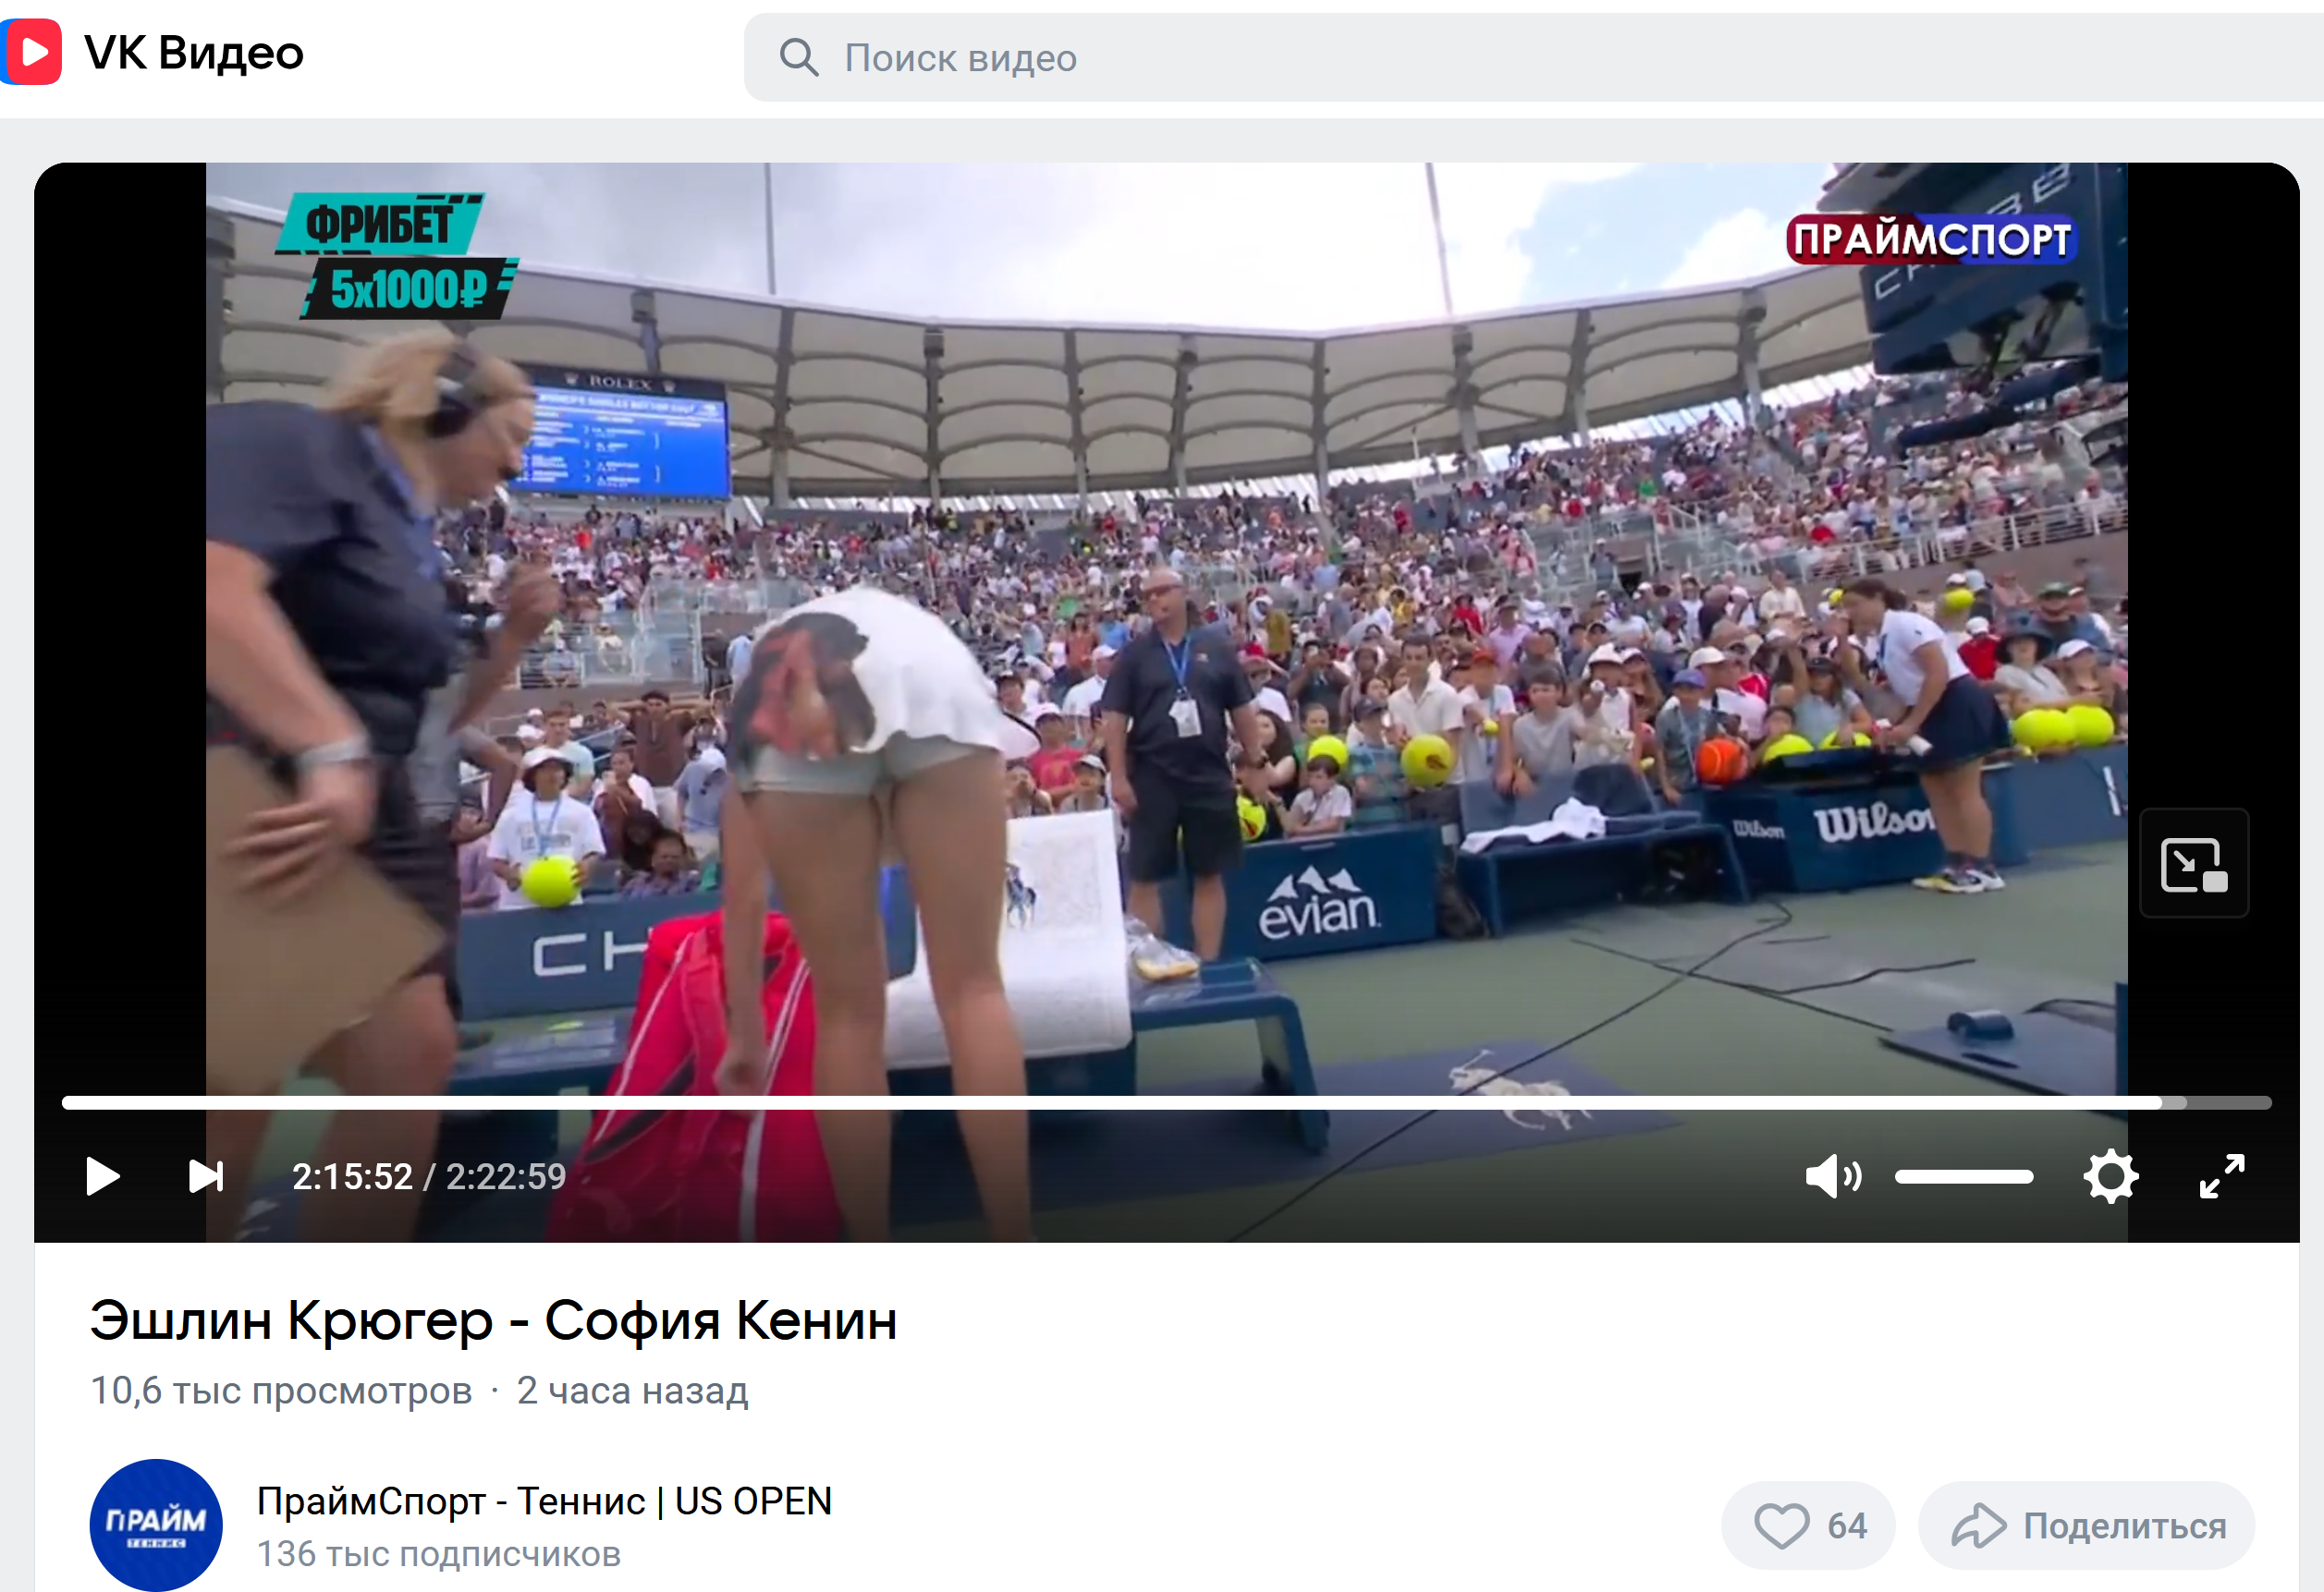Open the ПраймСпорт - Теннис | US OPEN channel

pyautogui.click(x=544, y=1501)
